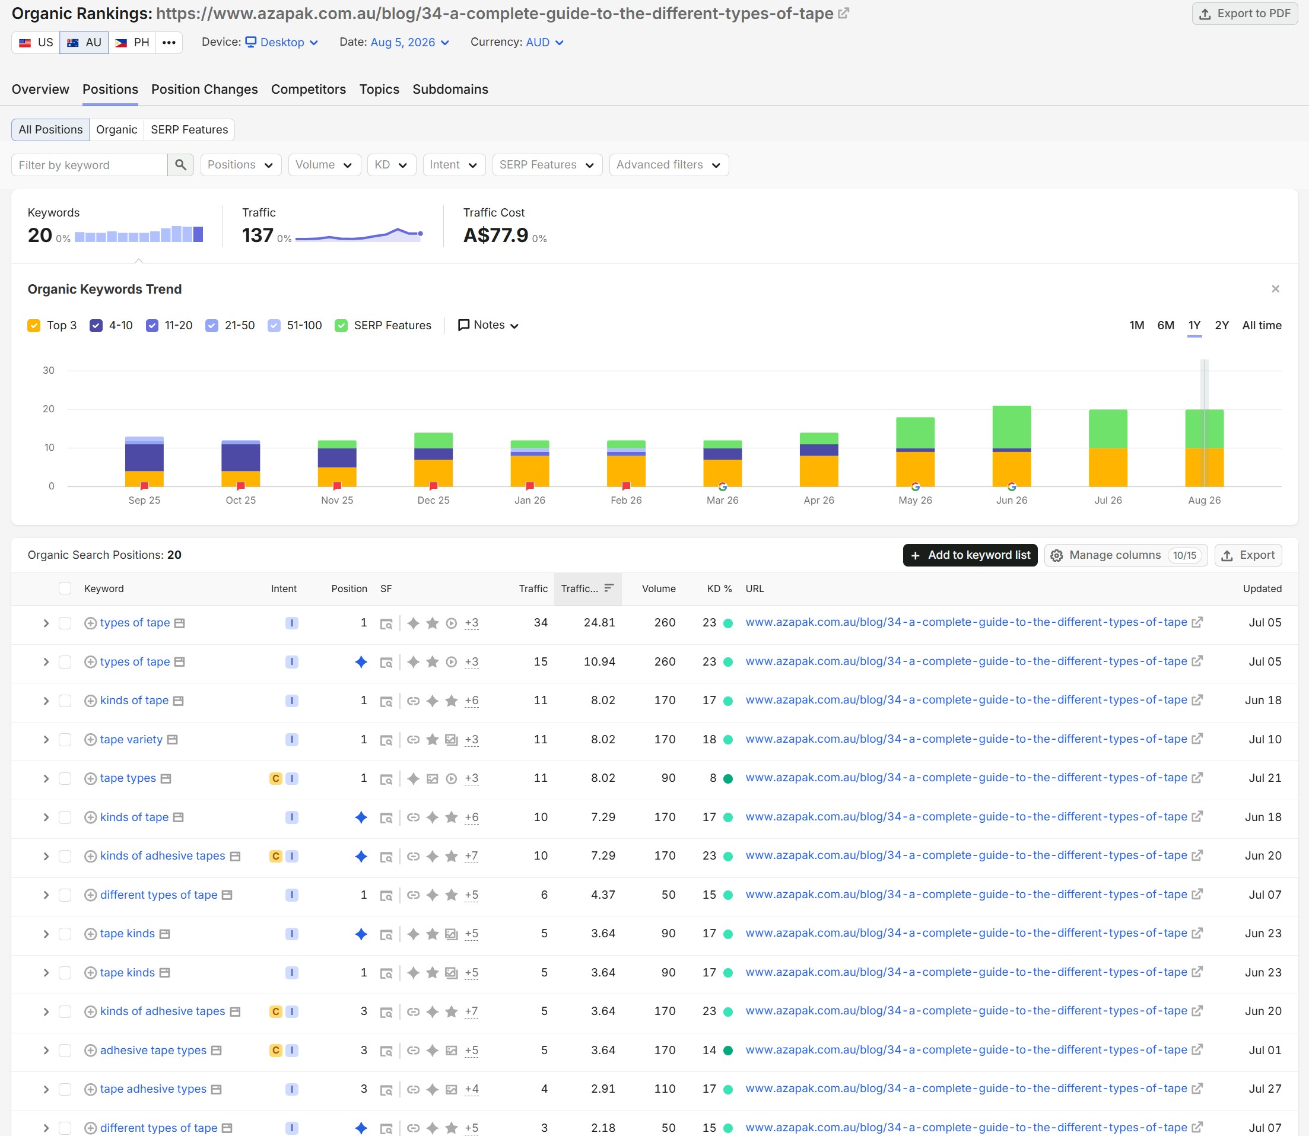Image resolution: width=1309 pixels, height=1136 pixels.
Task: Click the add-keyword plus icon for 'tape variety'
Action: tap(91, 740)
